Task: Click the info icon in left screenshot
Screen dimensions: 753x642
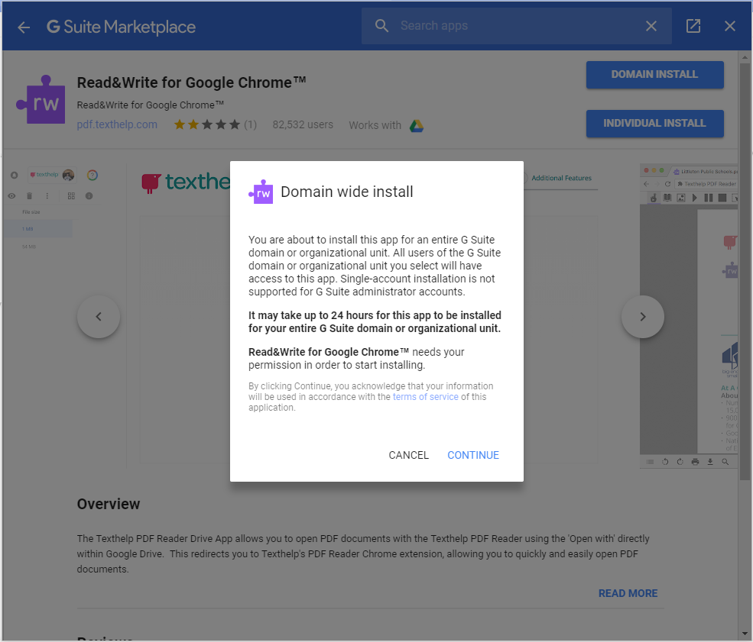Action: coord(89,196)
